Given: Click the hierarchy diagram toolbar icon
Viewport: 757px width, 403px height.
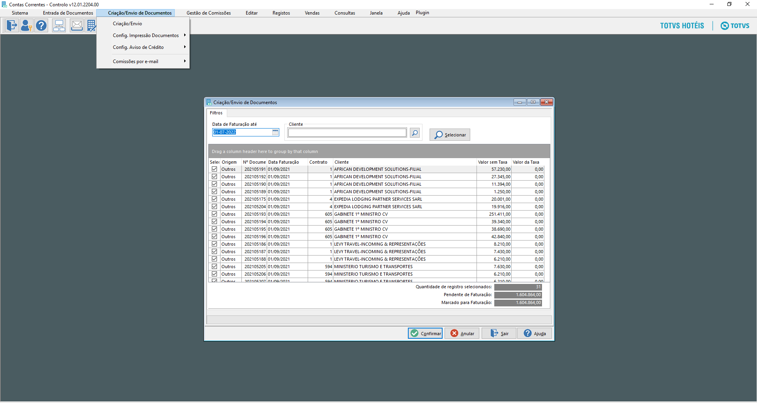Looking at the screenshot, I should [x=59, y=26].
